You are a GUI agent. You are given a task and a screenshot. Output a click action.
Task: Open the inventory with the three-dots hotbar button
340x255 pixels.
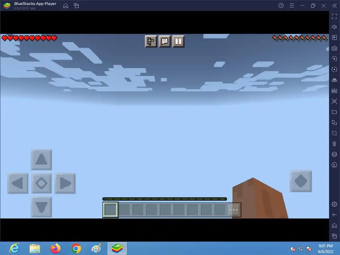pos(234,210)
